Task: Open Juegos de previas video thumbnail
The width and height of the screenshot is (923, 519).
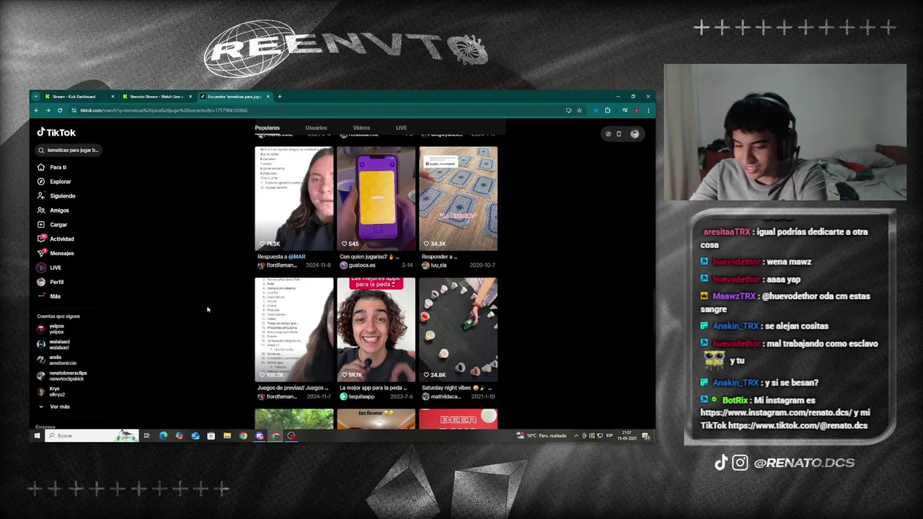Action: click(x=294, y=329)
